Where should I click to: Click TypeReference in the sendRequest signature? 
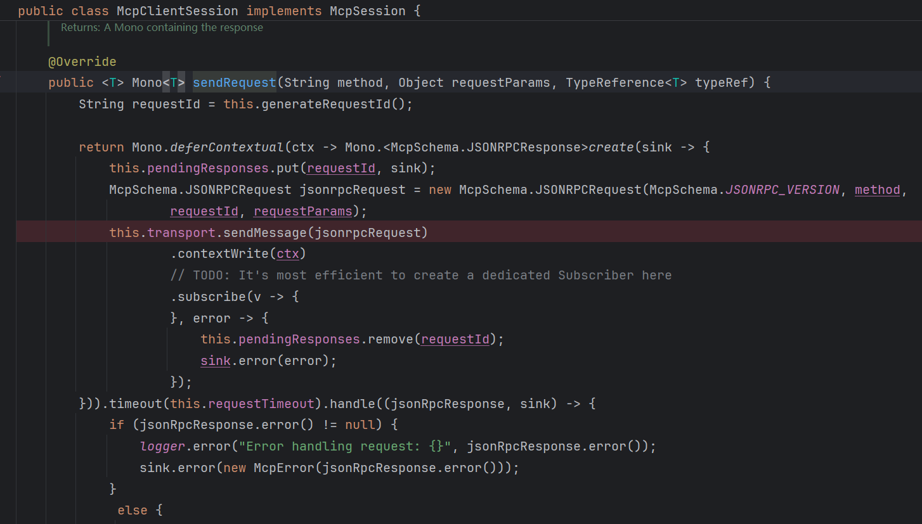click(615, 82)
